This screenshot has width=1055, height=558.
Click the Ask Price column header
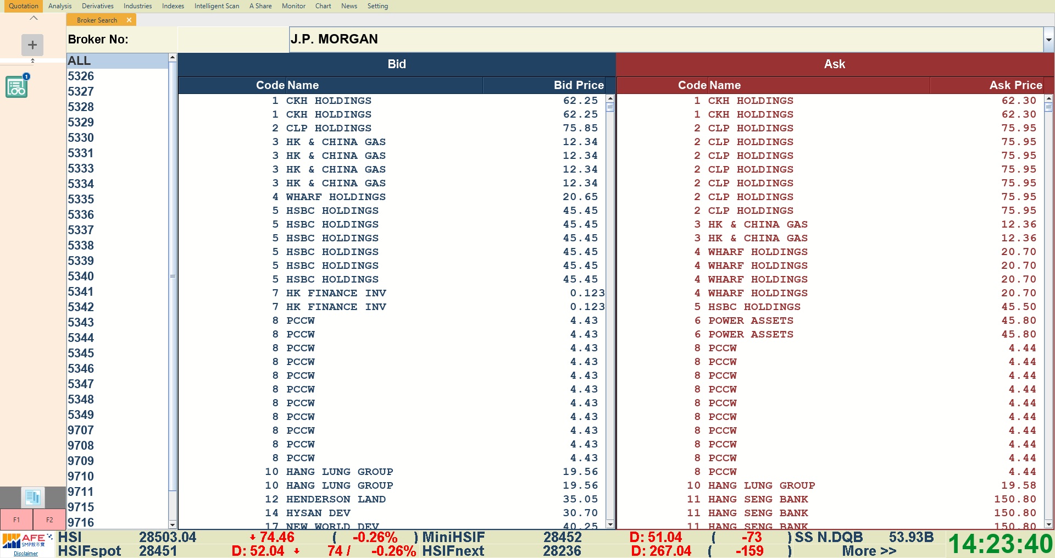987,85
